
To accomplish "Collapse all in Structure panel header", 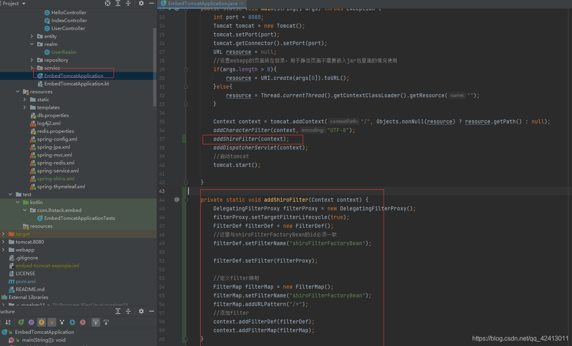I will (x=128, y=312).
